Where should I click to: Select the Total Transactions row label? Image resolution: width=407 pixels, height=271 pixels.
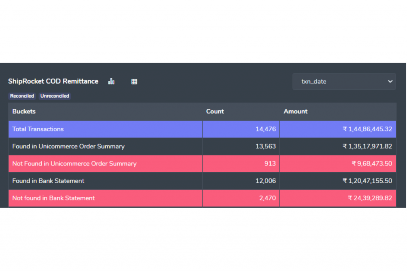(x=38, y=129)
